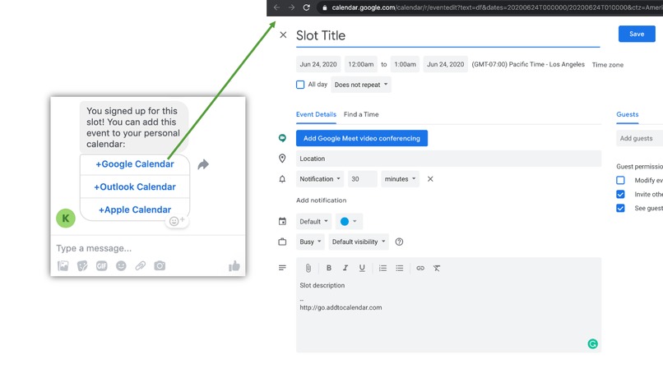Open the minutes unit dropdown
The height and width of the screenshot is (373, 663).
[400, 179]
